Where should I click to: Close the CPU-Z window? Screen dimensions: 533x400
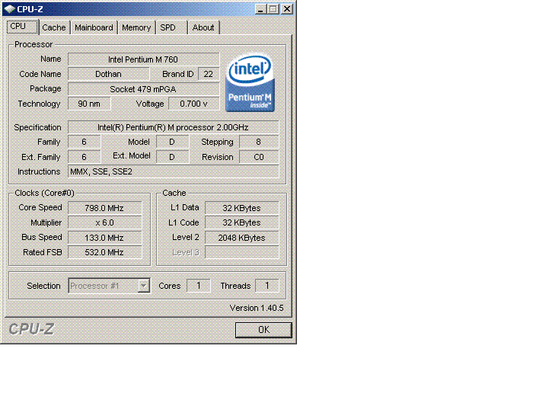point(287,9)
